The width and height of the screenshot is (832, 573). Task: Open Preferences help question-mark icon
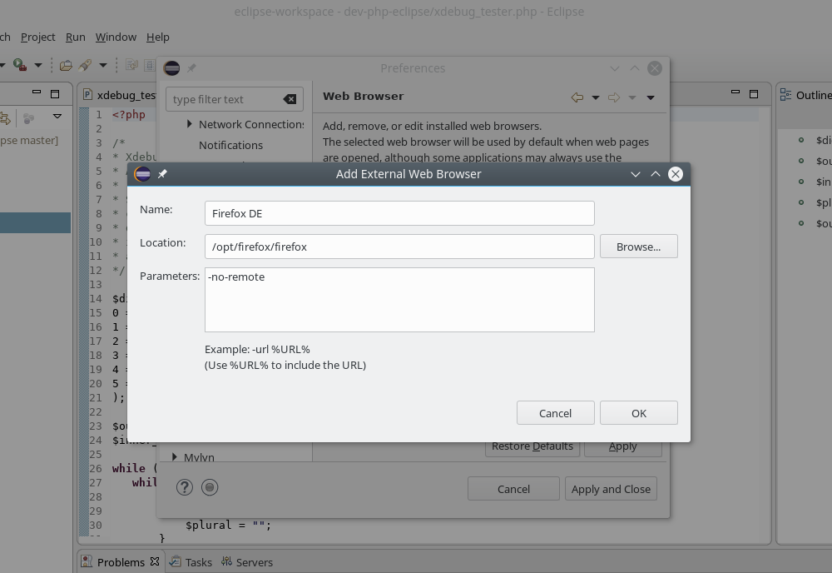coord(185,487)
